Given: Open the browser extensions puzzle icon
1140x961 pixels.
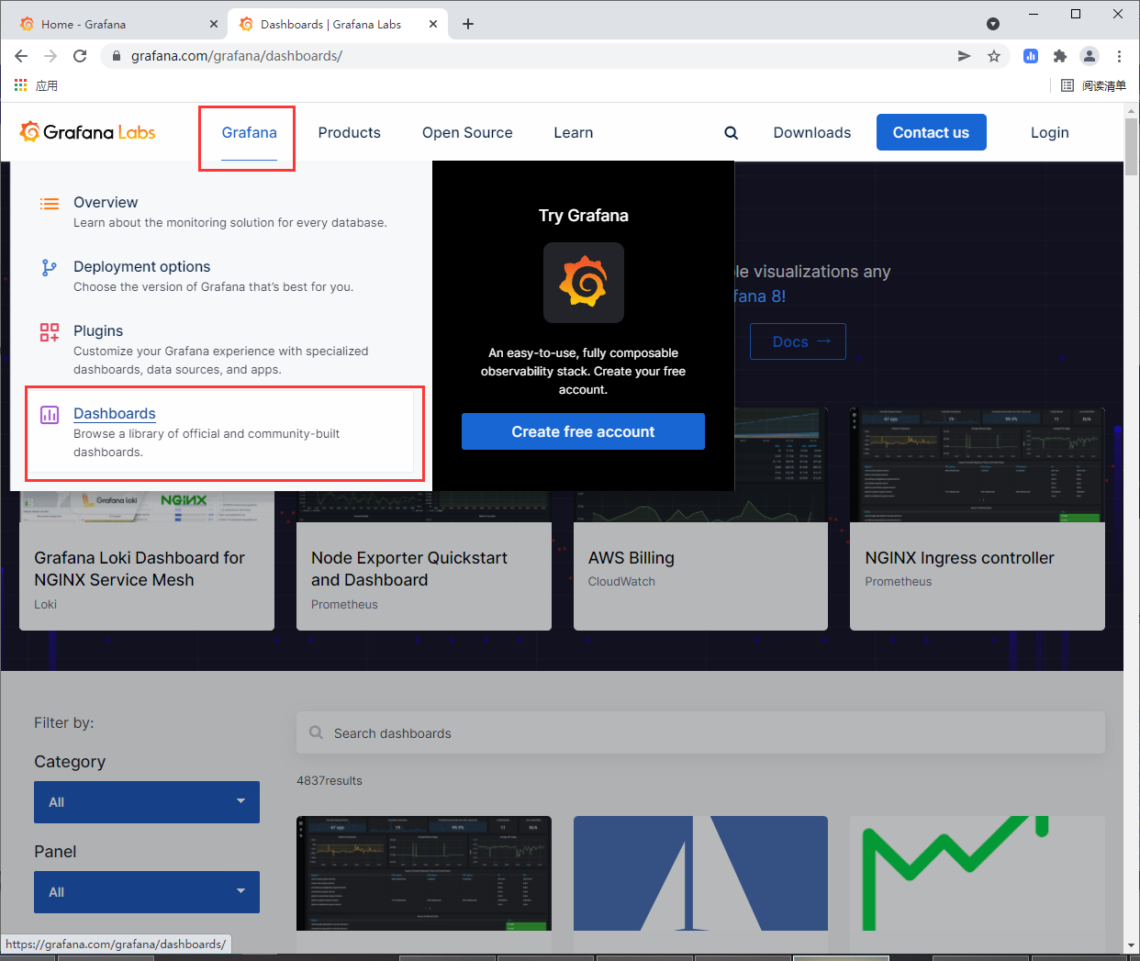Looking at the screenshot, I should [x=1060, y=56].
